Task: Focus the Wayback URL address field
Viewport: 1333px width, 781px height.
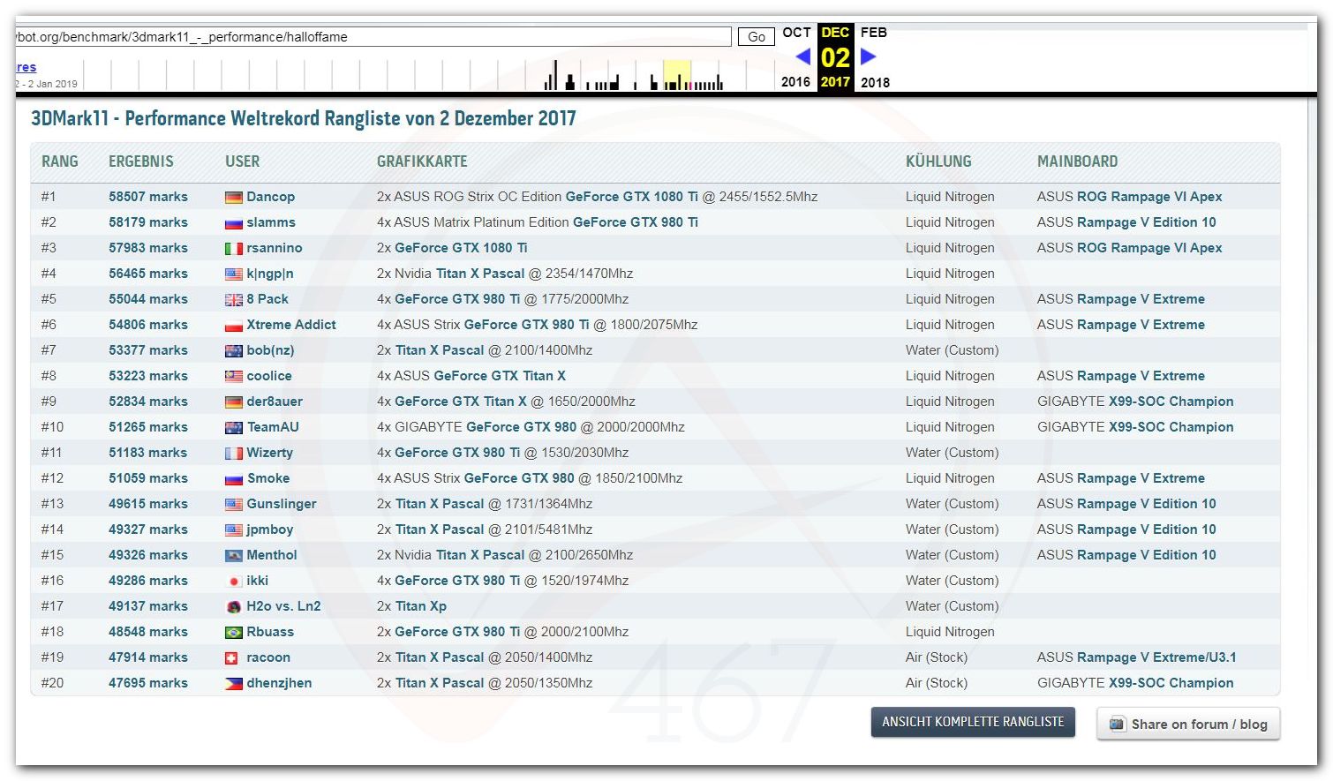Action: pos(373,37)
